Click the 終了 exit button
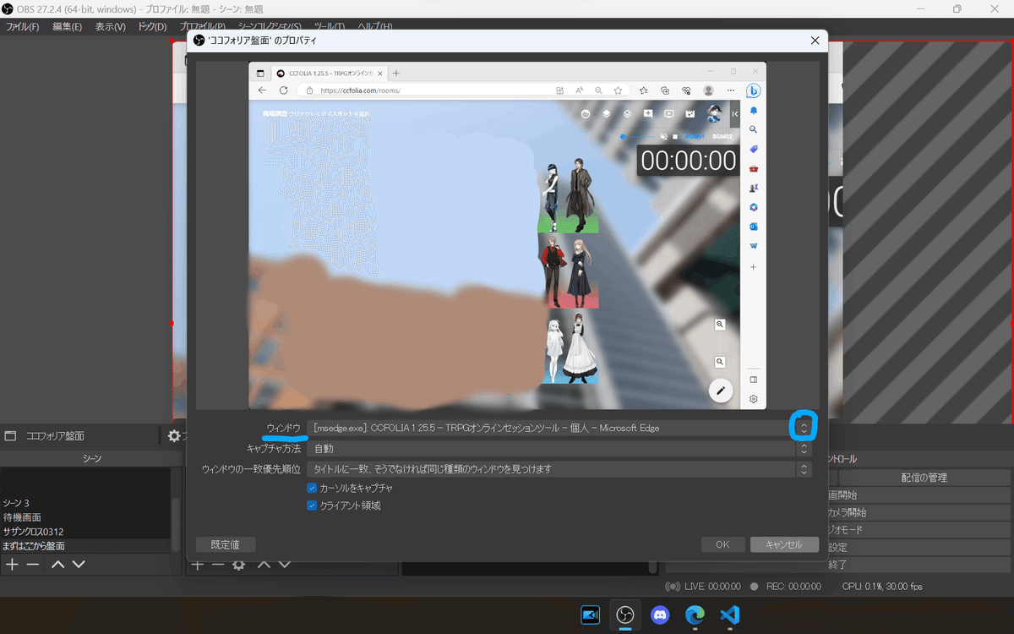This screenshot has width=1014, height=634. 919,564
